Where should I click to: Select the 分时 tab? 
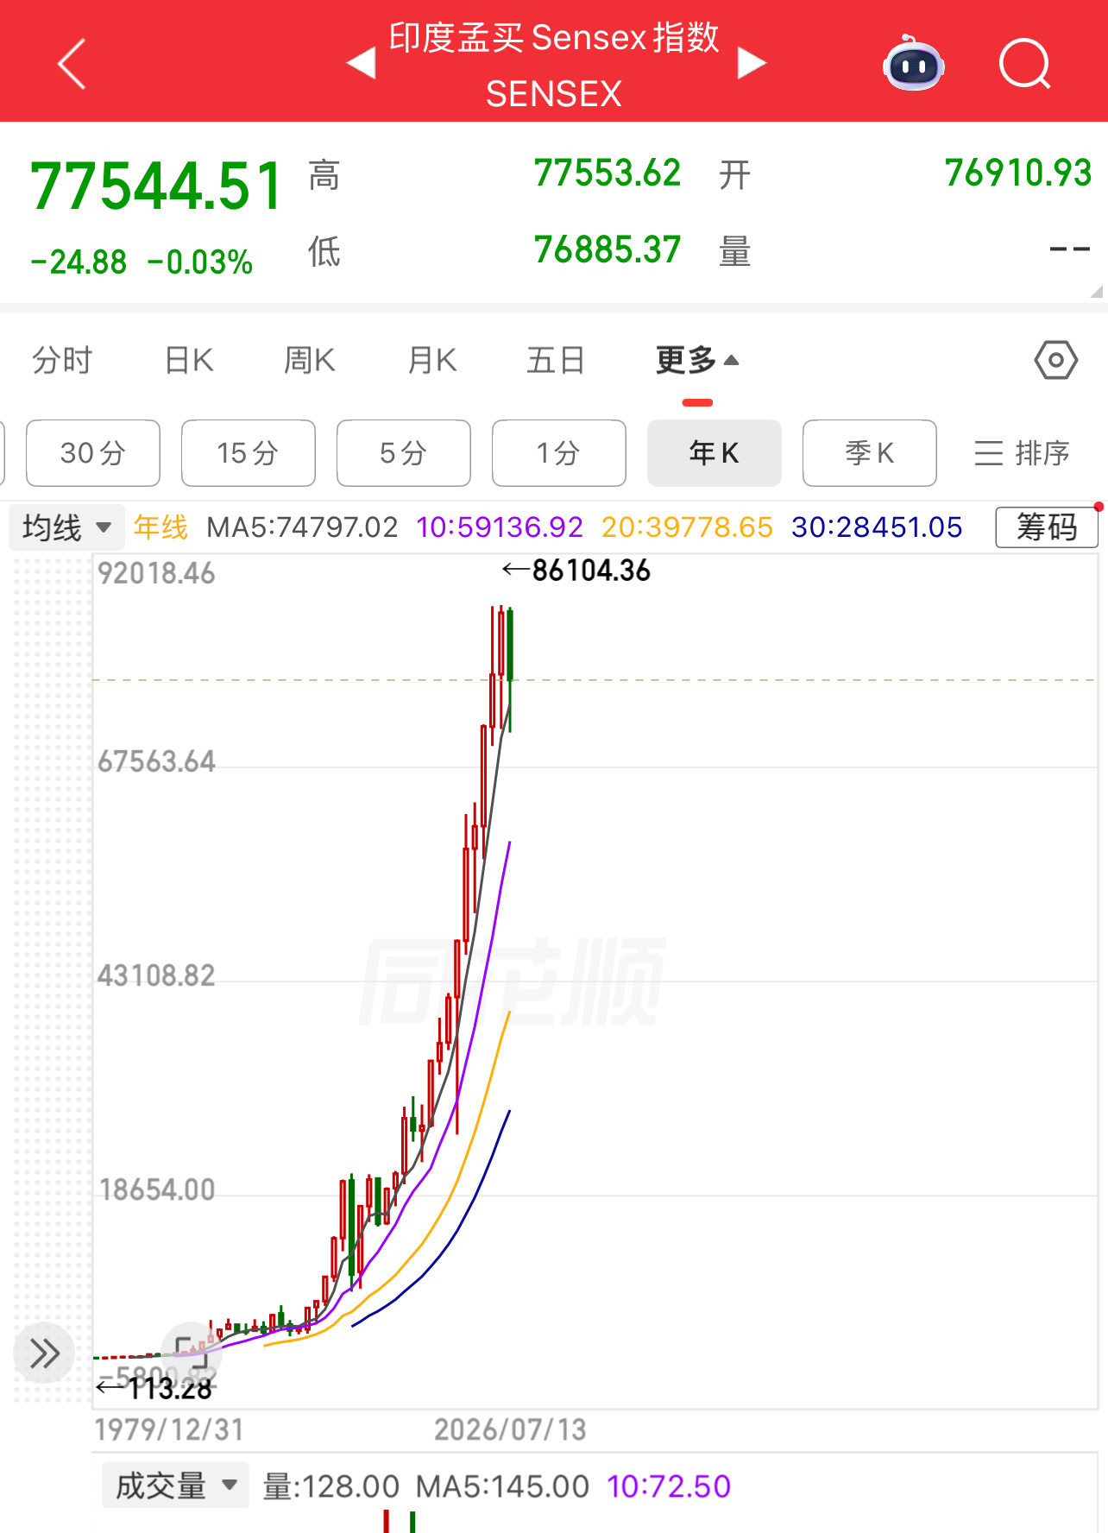[62, 360]
